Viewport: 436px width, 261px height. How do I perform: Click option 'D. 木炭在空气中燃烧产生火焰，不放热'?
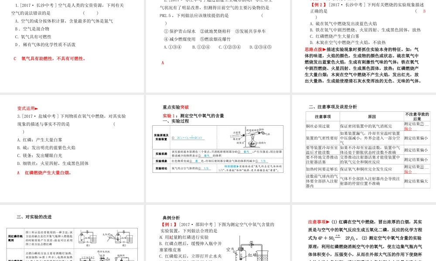point(347,43)
